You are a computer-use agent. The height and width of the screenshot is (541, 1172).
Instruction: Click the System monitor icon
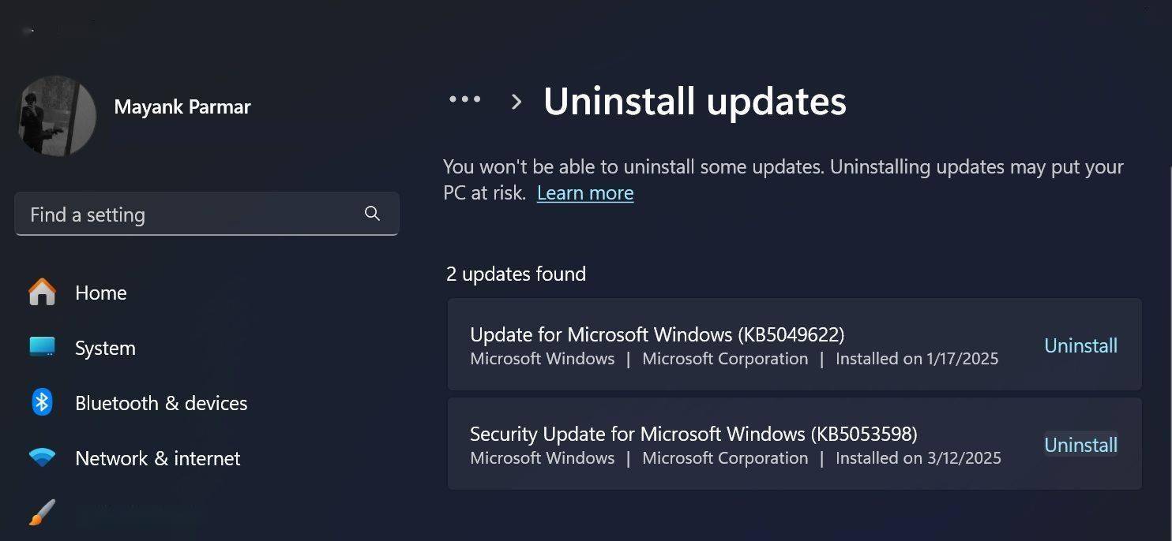[x=42, y=347]
